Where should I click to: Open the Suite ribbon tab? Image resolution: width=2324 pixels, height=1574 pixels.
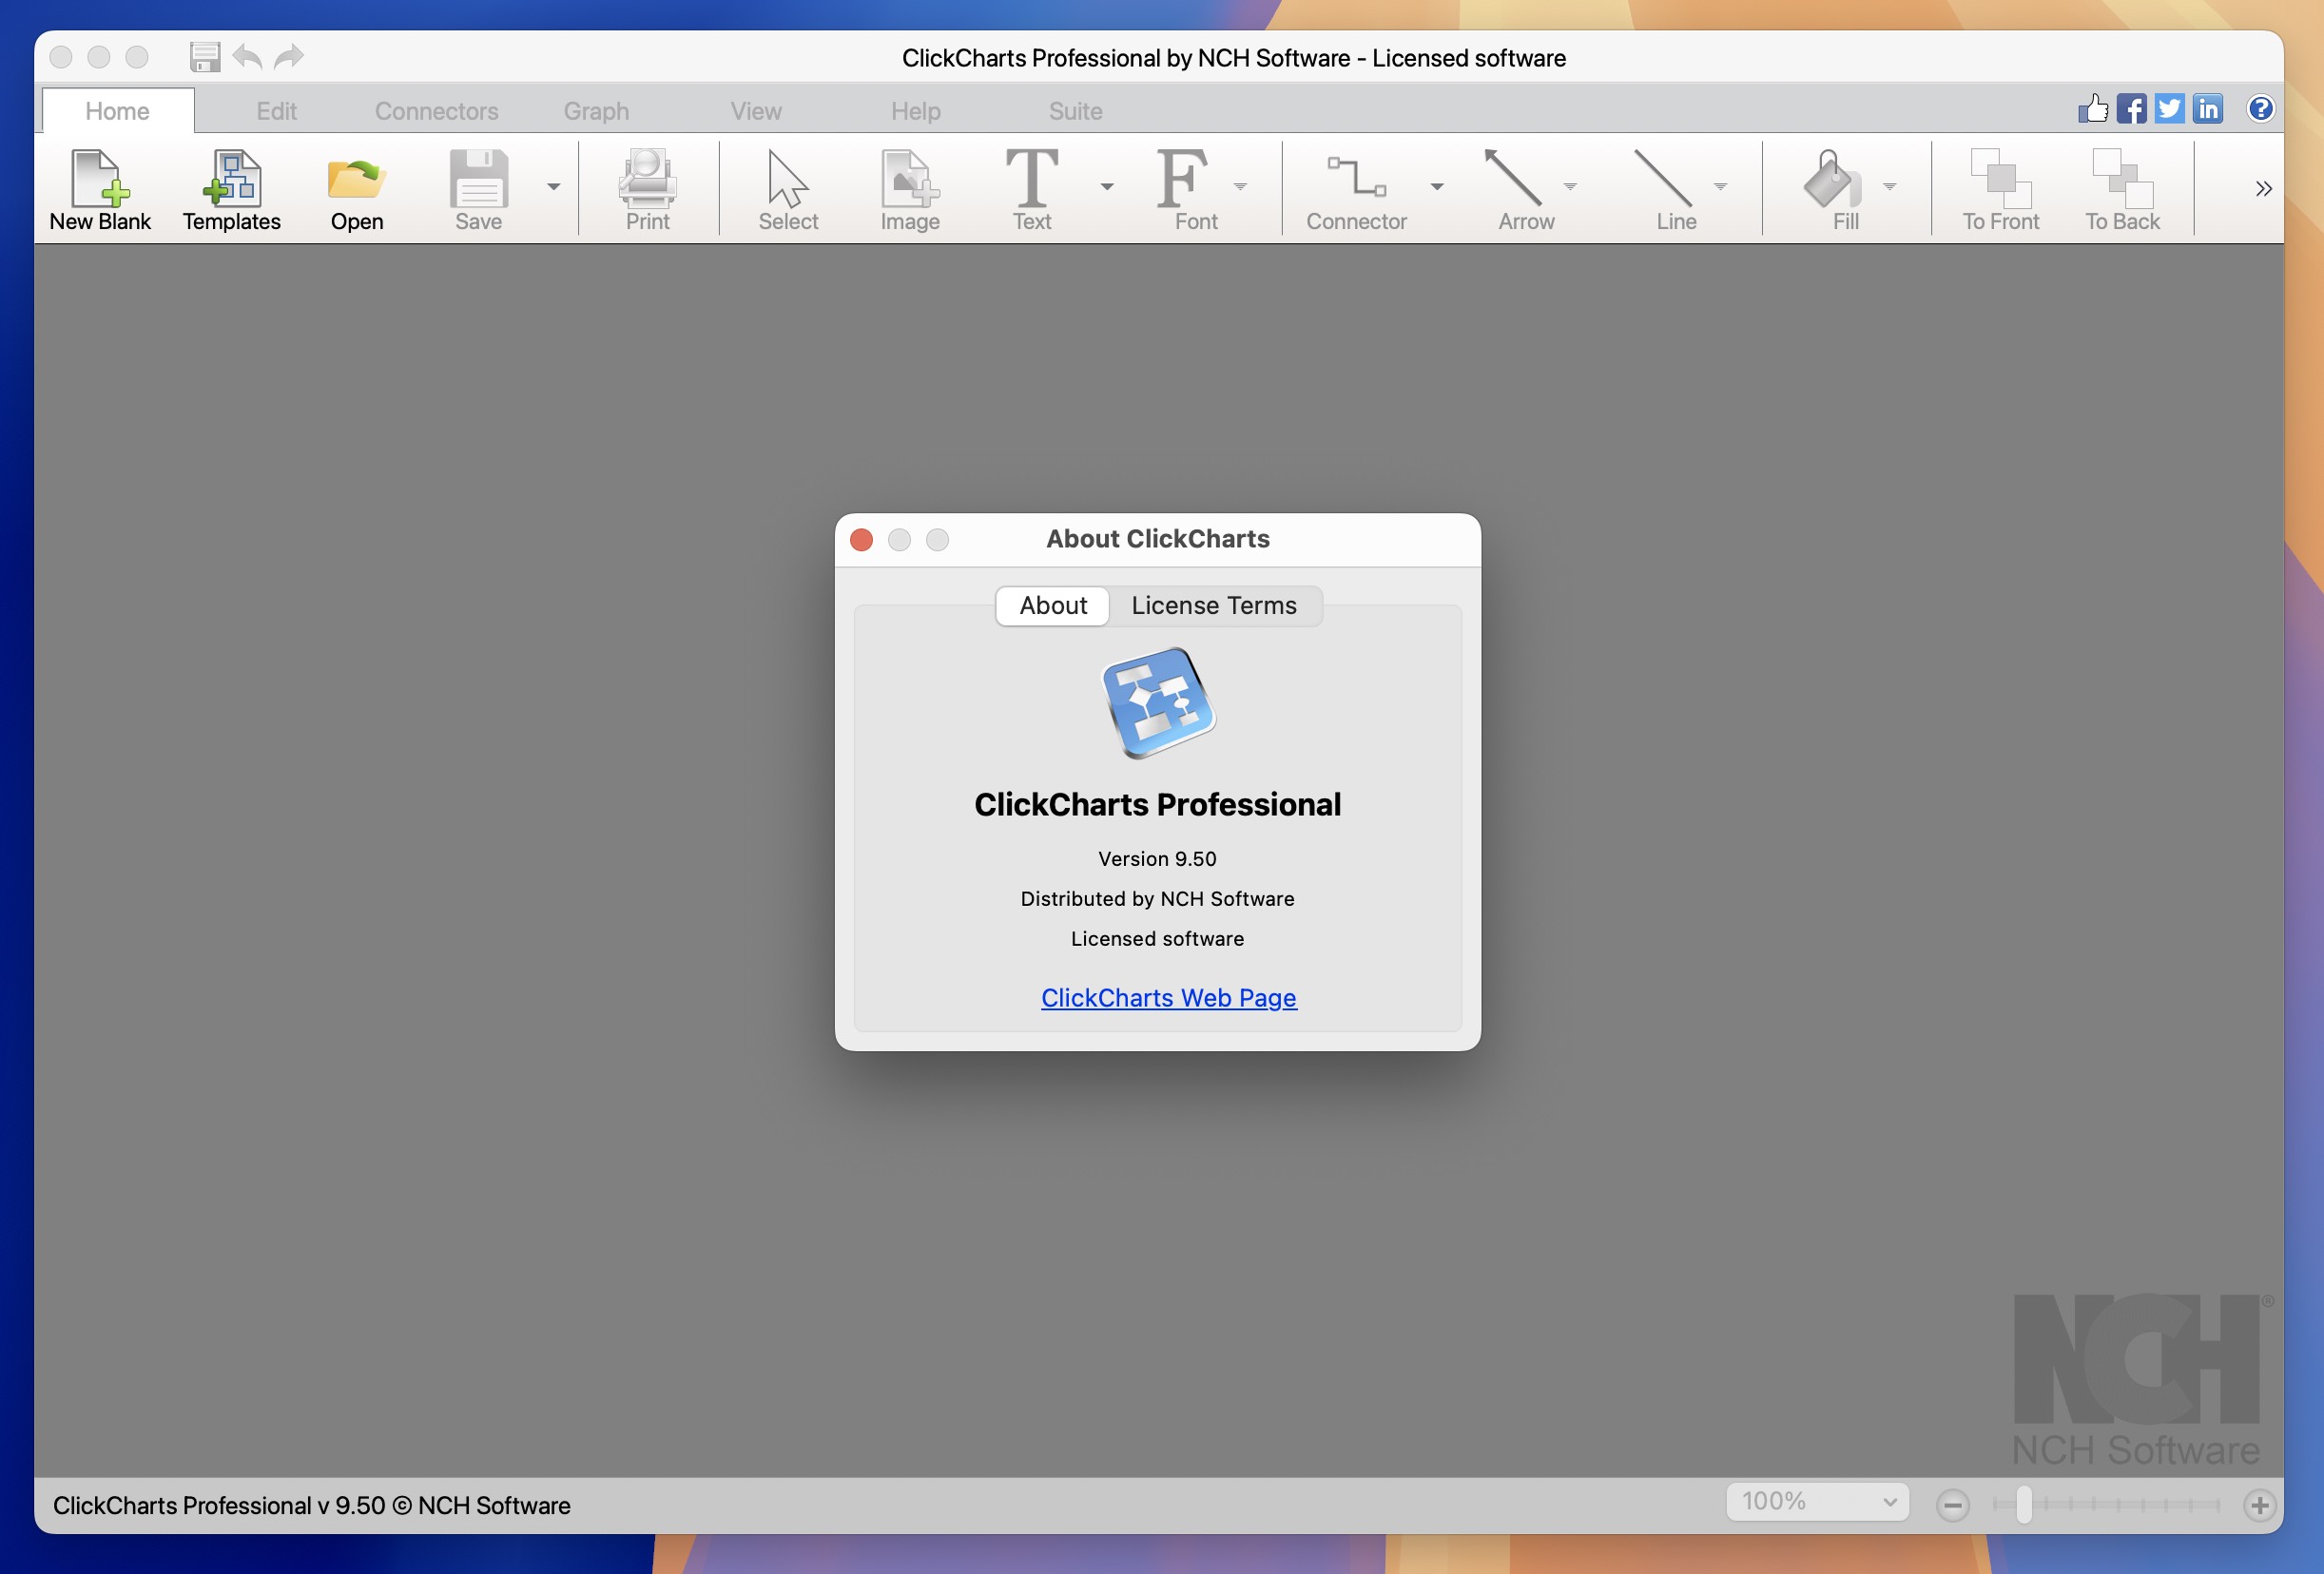pos(1075,110)
